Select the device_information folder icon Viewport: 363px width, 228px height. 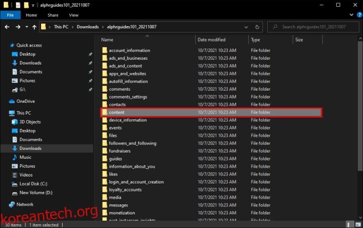pos(105,120)
